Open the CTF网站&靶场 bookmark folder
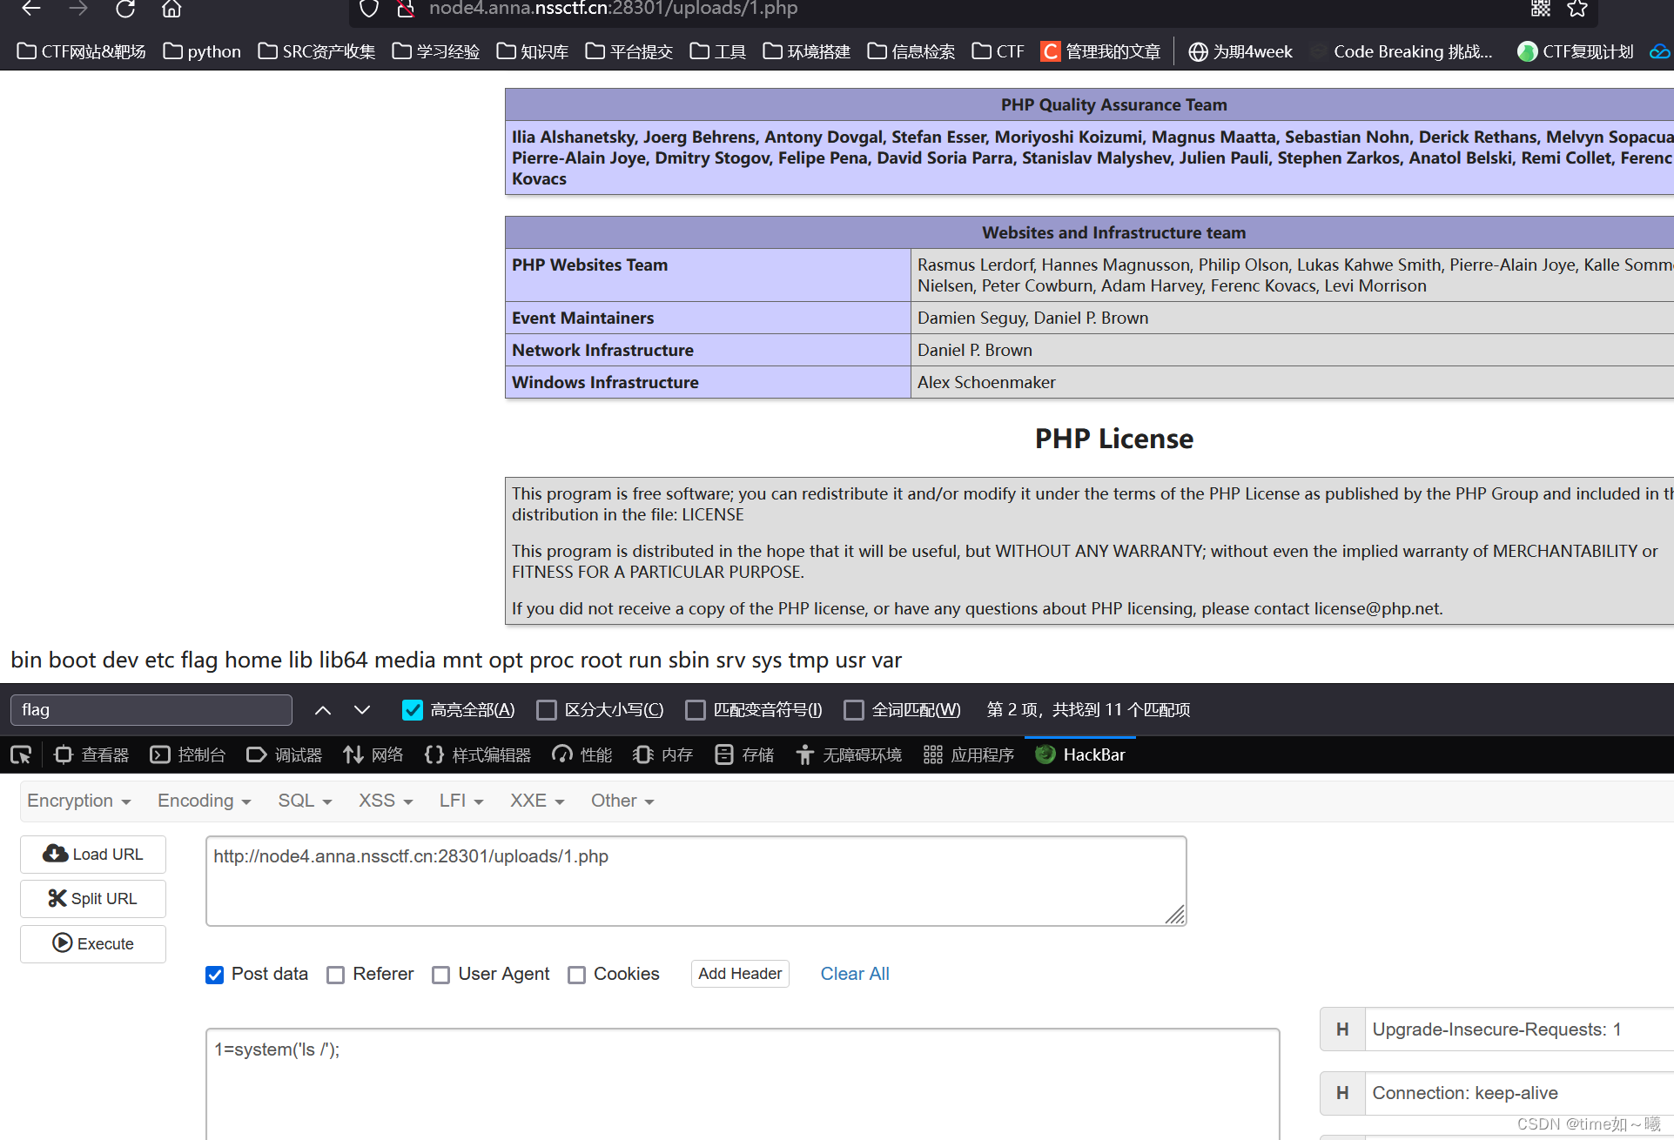Screen dimensions: 1674x1140 82,51
